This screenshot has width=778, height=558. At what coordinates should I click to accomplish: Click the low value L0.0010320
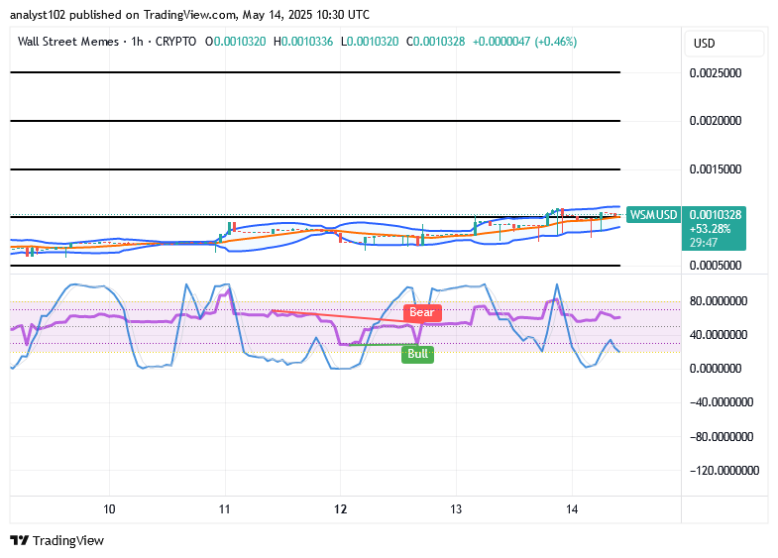pyautogui.click(x=370, y=42)
